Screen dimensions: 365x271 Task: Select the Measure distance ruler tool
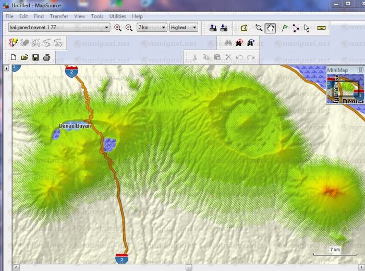pyautogui.click(x=321, y=28)
